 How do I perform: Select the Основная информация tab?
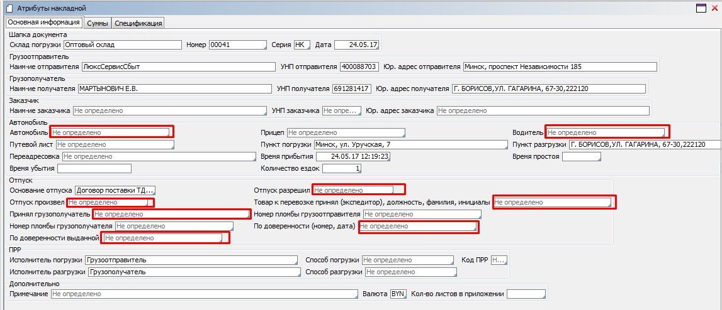click(43, 23)
